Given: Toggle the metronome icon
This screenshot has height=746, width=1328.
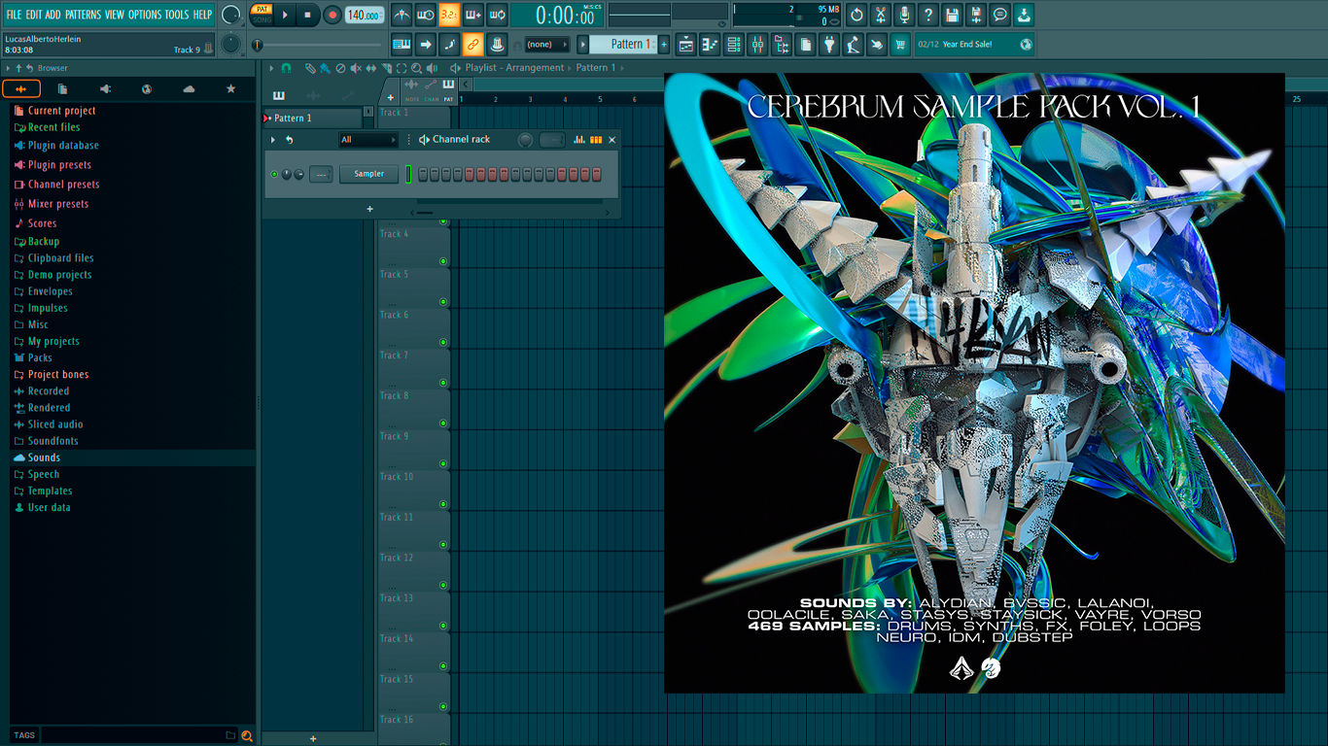Looking at the screenshot, I should (402, 16).
